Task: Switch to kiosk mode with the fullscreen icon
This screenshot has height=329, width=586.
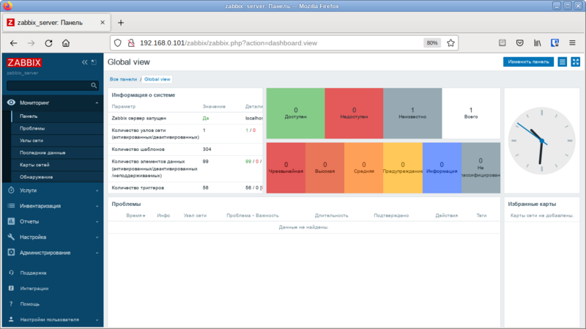Action: point(576,62)
